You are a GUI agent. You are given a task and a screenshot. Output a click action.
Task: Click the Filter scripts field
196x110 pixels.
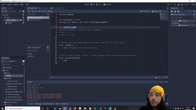38,14
